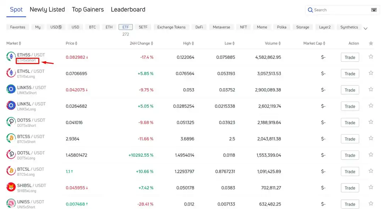Toggle the favorite star on the ETH5L row
Screen dimensions: 383x209
[371, 73]
